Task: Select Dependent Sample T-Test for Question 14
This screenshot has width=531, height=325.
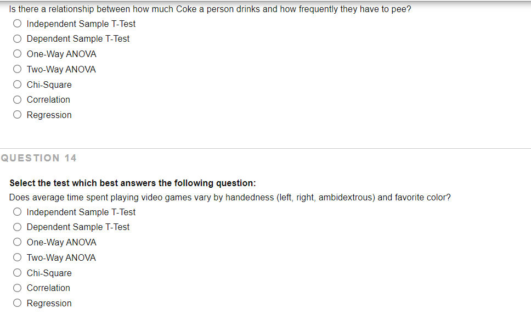Action: 17,227
